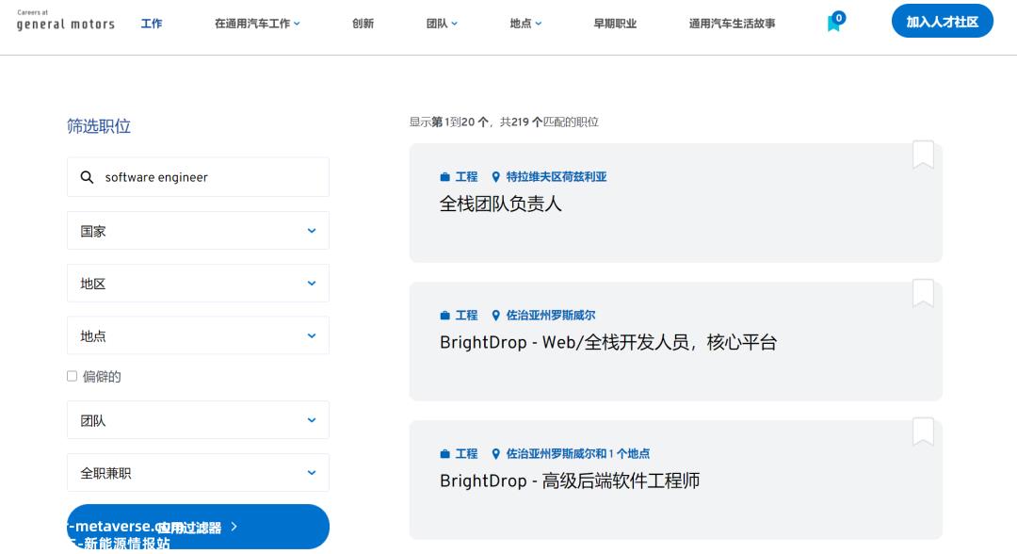Bookmark the 全栈团队负责人 job card

click(x=923, y=155)
